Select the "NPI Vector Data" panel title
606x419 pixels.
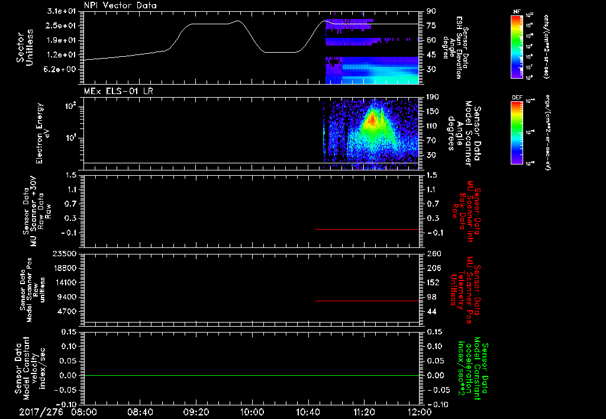pyautogui.click(x=120, y=5)
